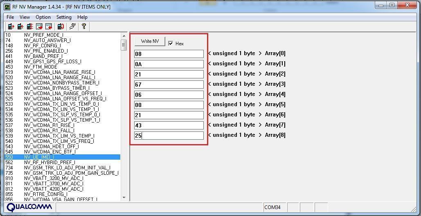
Task: Select NV_UE_IMEI_I in the NV list
Action: click(39, 157)
